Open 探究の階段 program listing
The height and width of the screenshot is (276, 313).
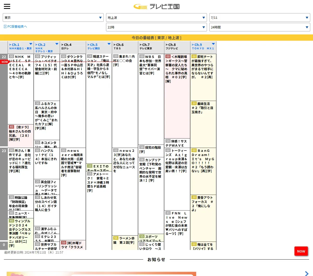[x=151, y=151]
